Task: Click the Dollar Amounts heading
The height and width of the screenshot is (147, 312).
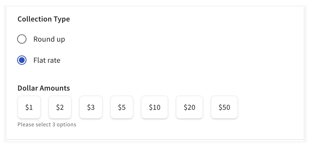Action: click(x=44, y=88)
